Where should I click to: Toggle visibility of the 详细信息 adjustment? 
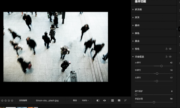click(170, 57)
